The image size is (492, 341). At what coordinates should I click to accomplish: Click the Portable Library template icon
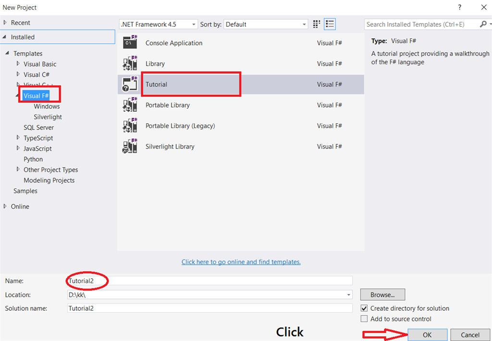(x=130, y=105)
